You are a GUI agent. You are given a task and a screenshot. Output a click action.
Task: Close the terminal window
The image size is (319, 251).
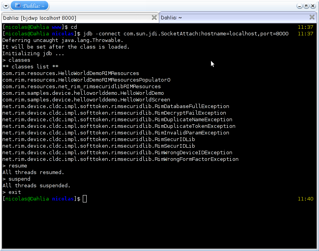tap(313, 6)
